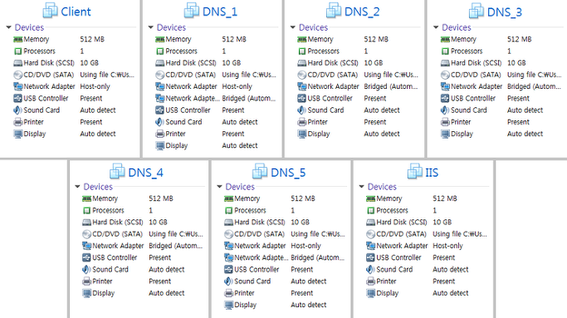Select Network Adapter label in DNS_4
The width and height of the screenshot is (567, 318).
pos(118,246)
